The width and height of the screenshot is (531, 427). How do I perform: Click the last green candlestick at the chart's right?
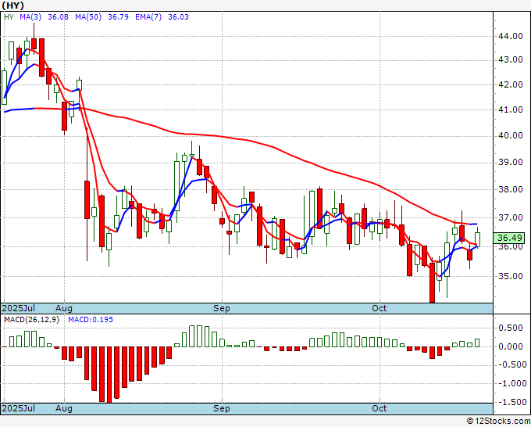pos(477,239)
